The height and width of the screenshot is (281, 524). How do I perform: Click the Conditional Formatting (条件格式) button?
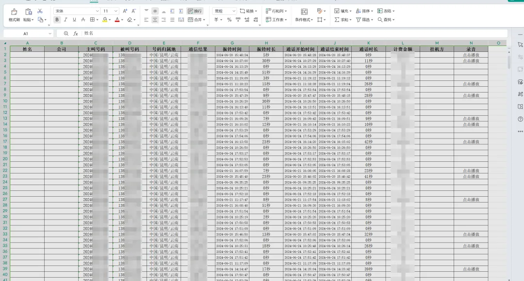point(304,15)
